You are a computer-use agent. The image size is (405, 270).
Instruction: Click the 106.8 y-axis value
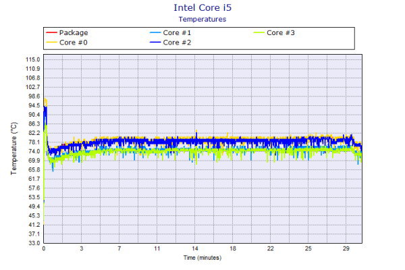tap(33, 78)
